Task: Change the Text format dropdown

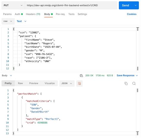Action: coord(21,21)
